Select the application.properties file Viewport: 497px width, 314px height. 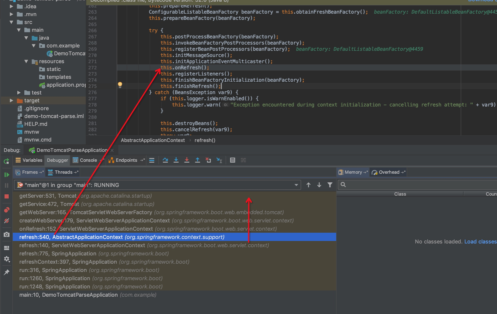pos(63,85)
